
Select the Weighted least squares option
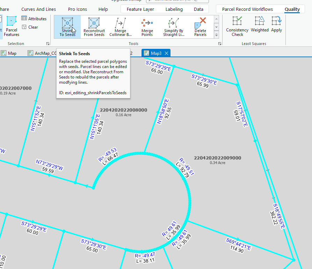[260, 24]
